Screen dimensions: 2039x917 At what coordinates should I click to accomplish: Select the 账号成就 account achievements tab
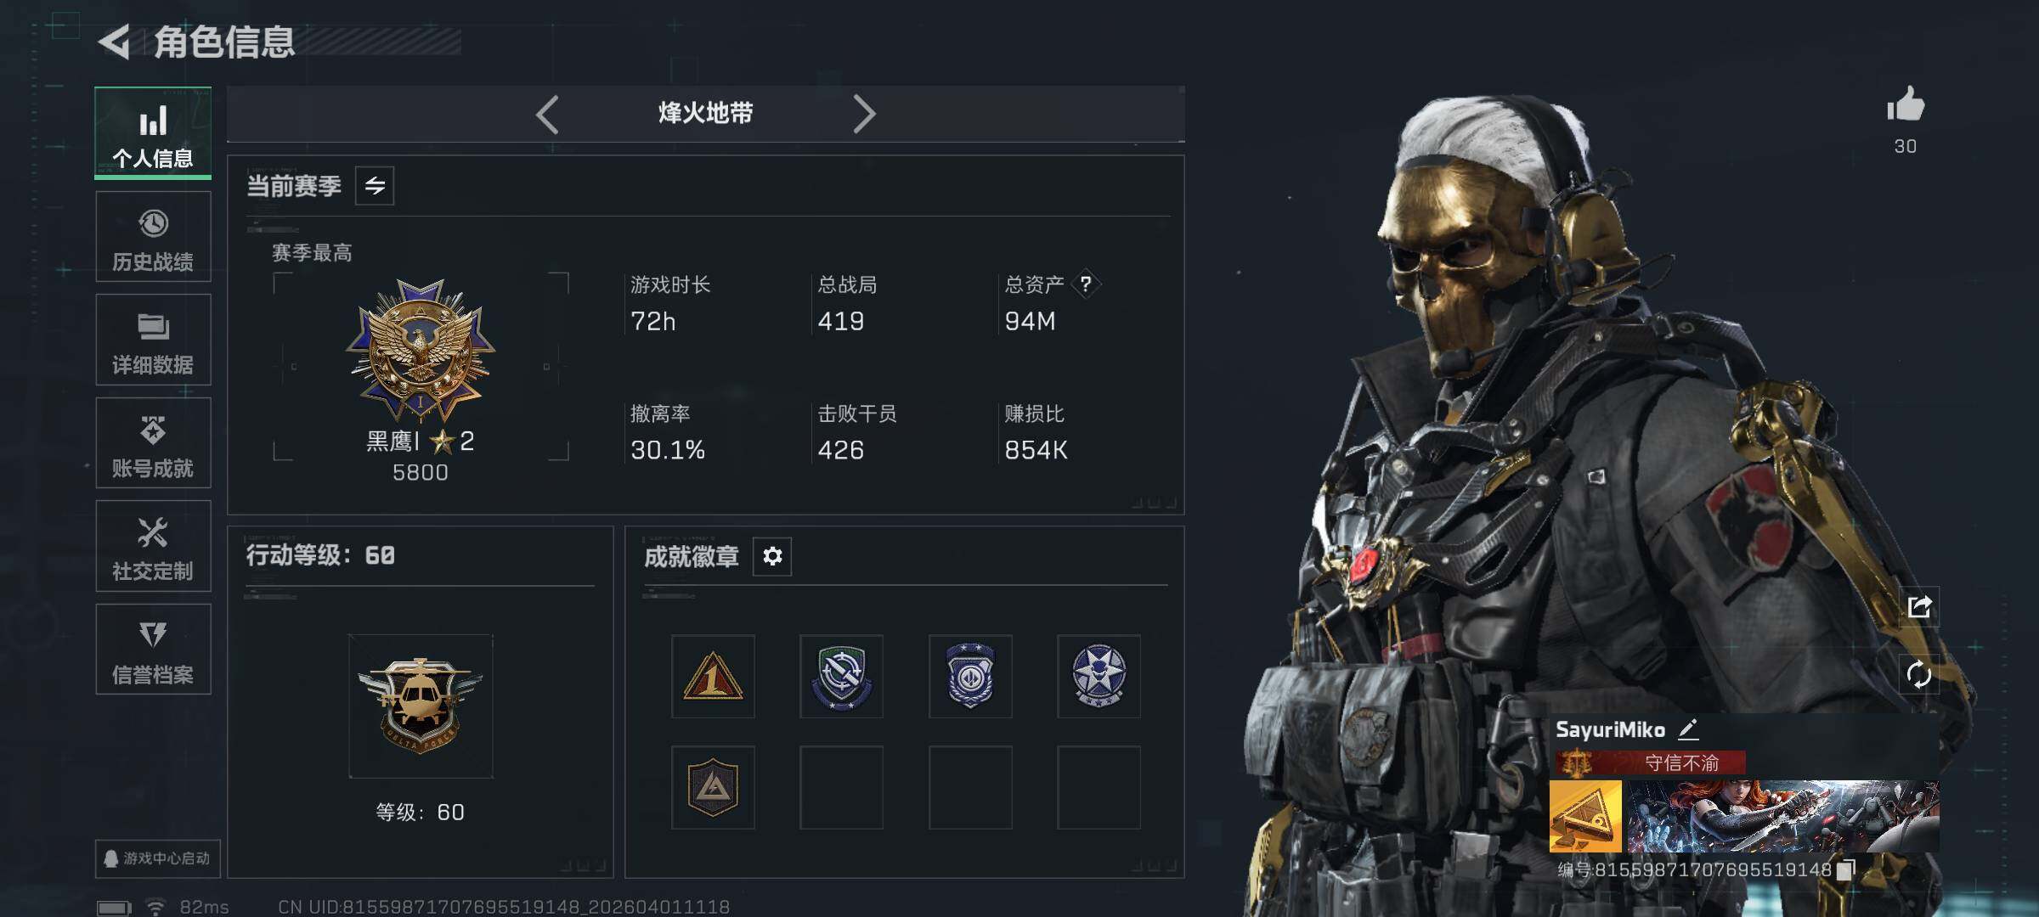pyautogui.click(x=153, y=443)
